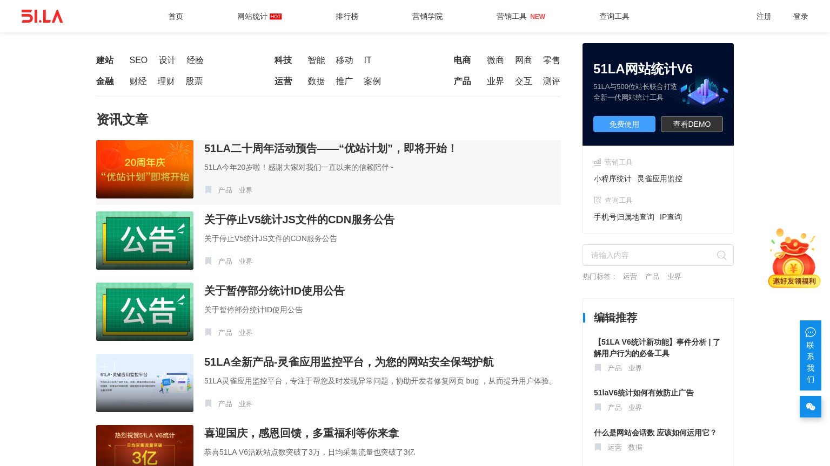Open the chat bubble contact icon
This screenshot has width=830, height=466.
tap(811, 332)
